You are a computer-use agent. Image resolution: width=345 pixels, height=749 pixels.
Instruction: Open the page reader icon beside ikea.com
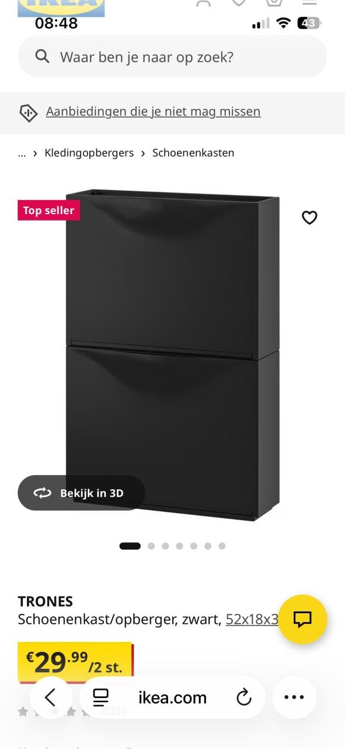(101, 698)
